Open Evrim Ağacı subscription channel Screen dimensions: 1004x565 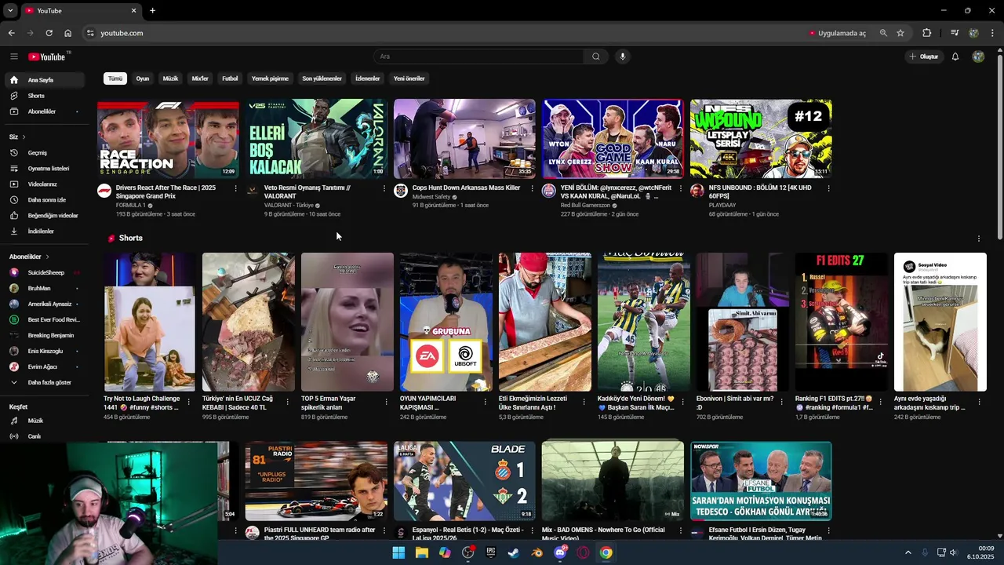pyautogui.click(x=45, y=366)
